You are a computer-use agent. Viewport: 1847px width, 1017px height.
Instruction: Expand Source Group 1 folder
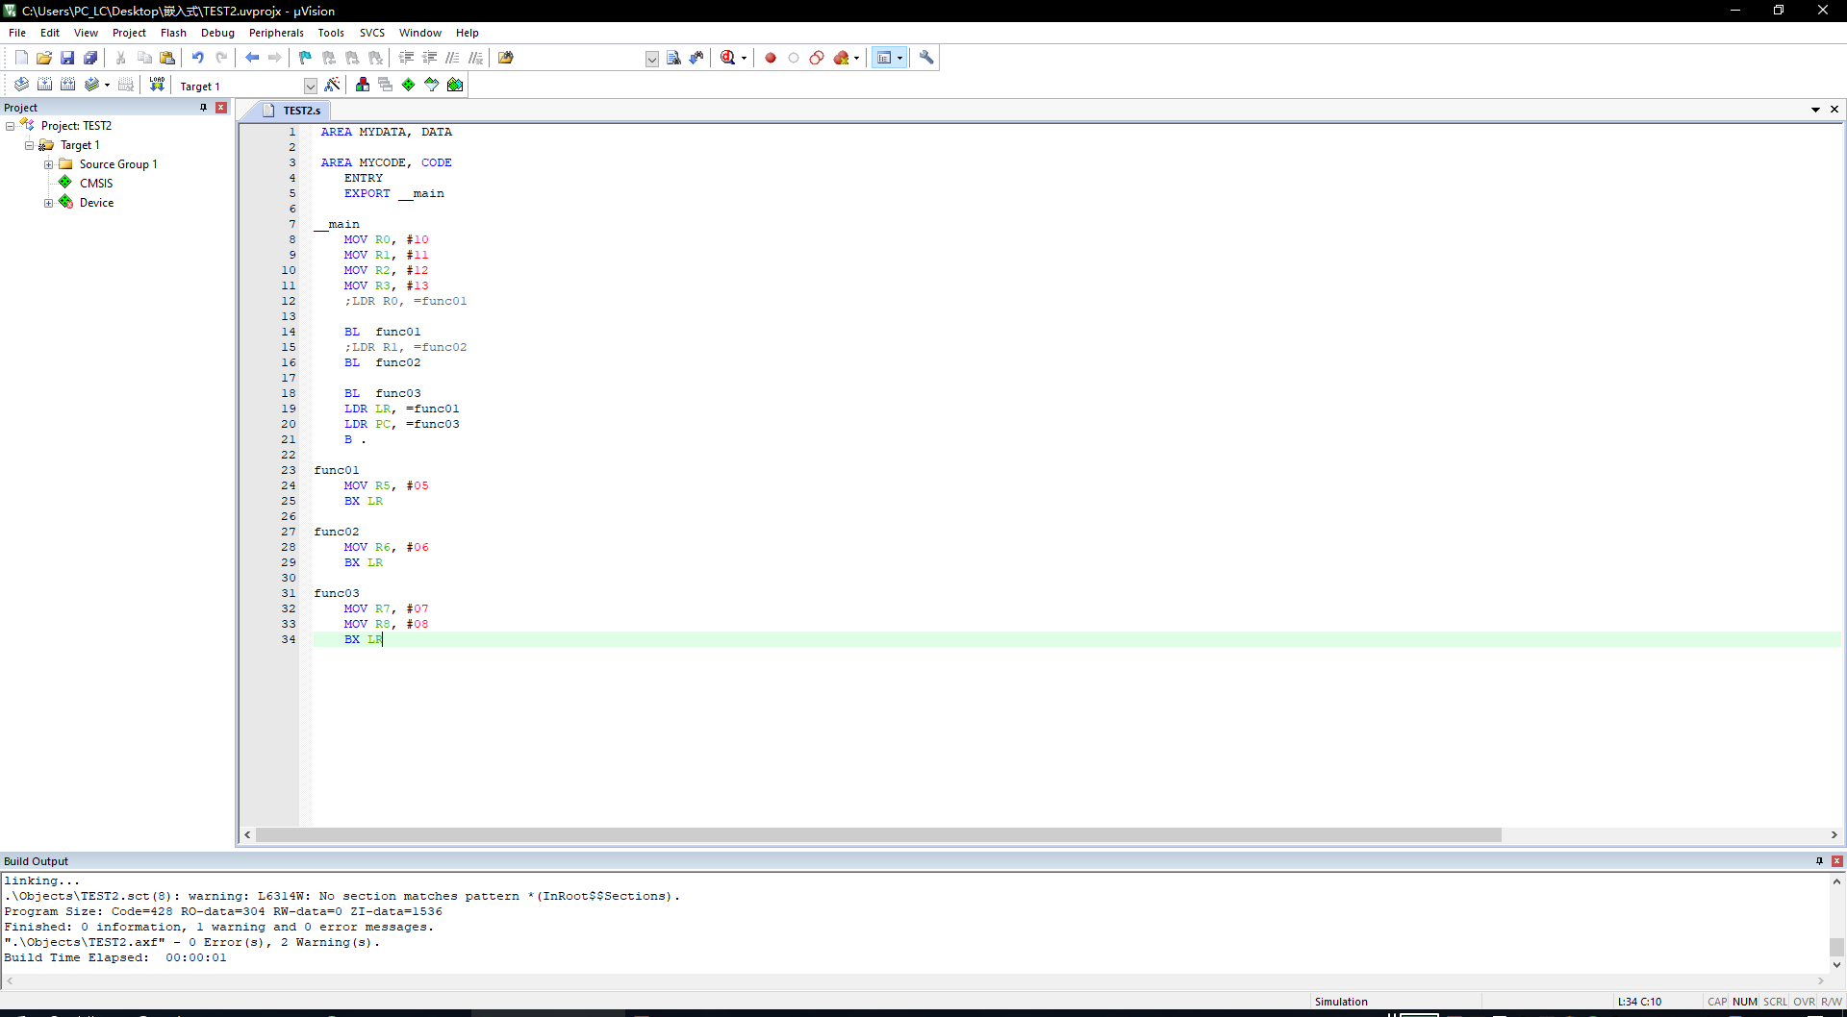(x=49, y=164)
